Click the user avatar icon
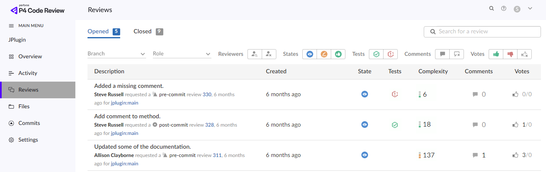The image size is (546, 172). coord(517,9)
